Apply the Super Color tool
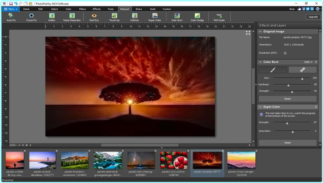 pos(155,17)
